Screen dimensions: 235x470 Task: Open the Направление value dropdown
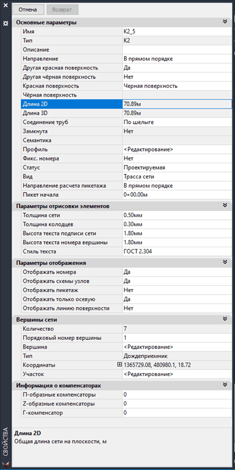coord(177,59)
